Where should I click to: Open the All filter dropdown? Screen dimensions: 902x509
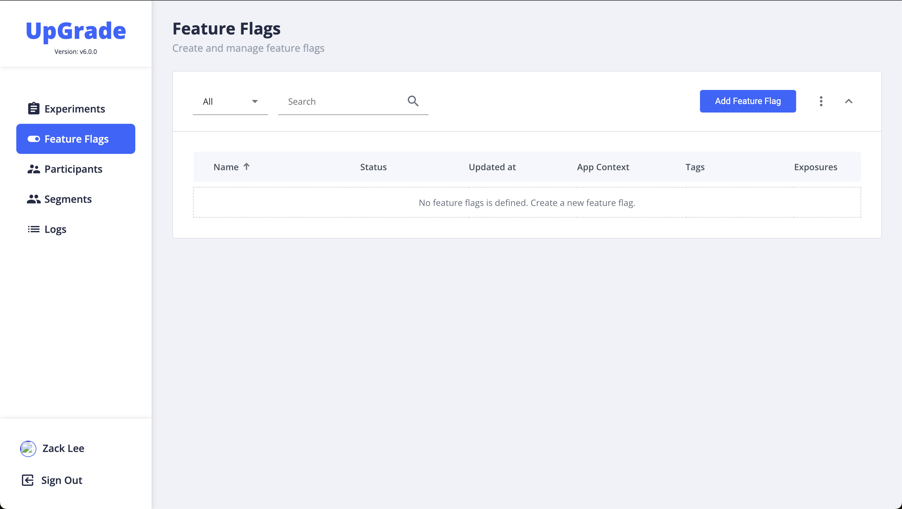point(230,102)
